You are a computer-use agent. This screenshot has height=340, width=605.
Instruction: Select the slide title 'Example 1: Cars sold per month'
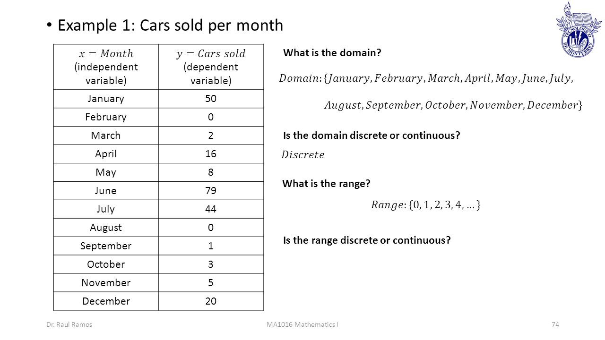[x=170, y=25]
